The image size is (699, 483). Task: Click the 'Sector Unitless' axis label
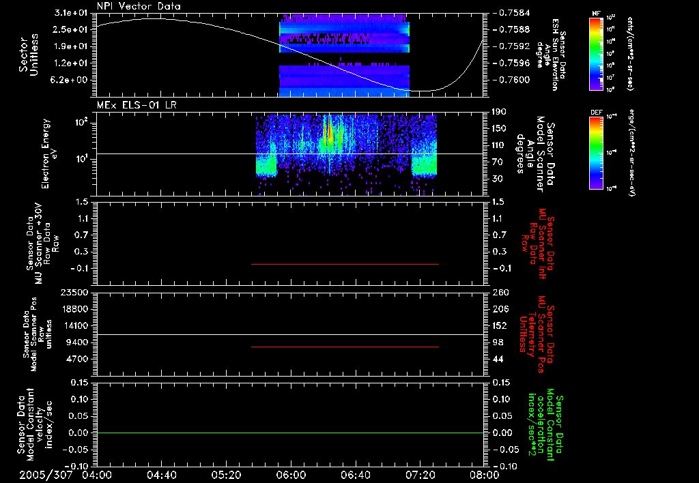tap(29, 55)
